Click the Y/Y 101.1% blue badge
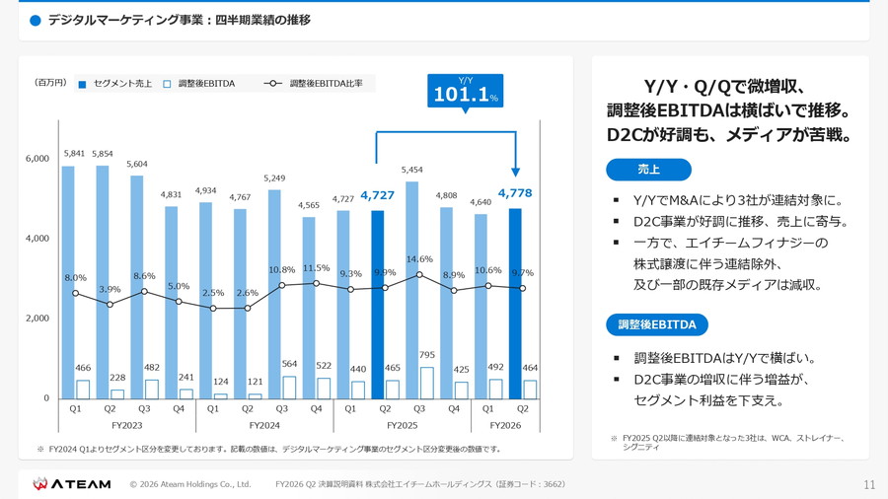This screenshot has width=888, height=499. pos(465,91)
